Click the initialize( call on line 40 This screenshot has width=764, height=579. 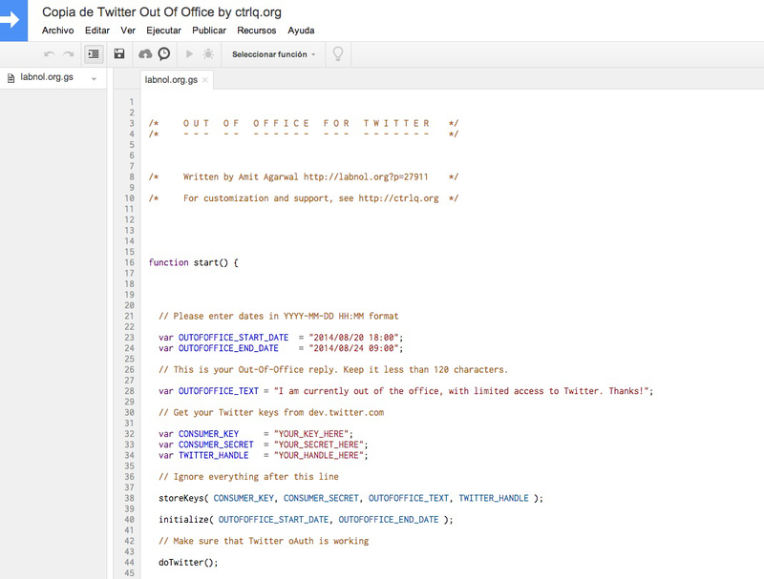click(186, 520)
